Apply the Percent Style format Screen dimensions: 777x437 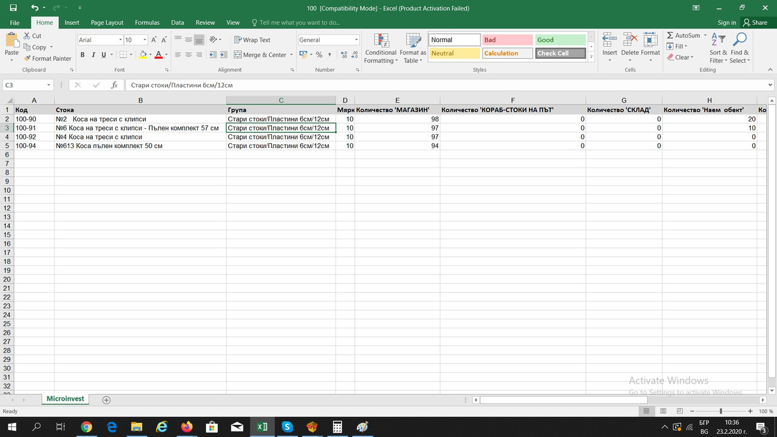click(319, 55)
